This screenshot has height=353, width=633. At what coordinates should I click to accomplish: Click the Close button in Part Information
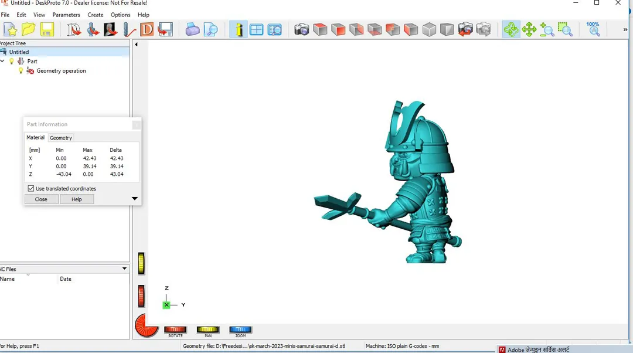point(41,199)
